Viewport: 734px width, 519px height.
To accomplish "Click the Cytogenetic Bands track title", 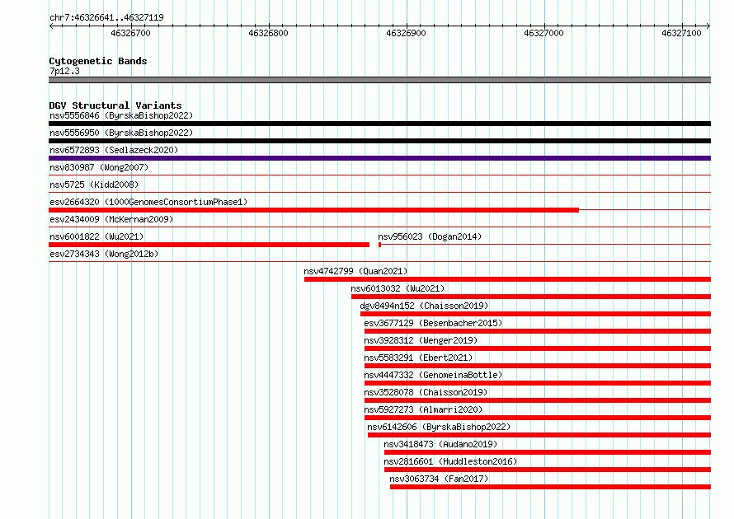I will coord(98,61).
